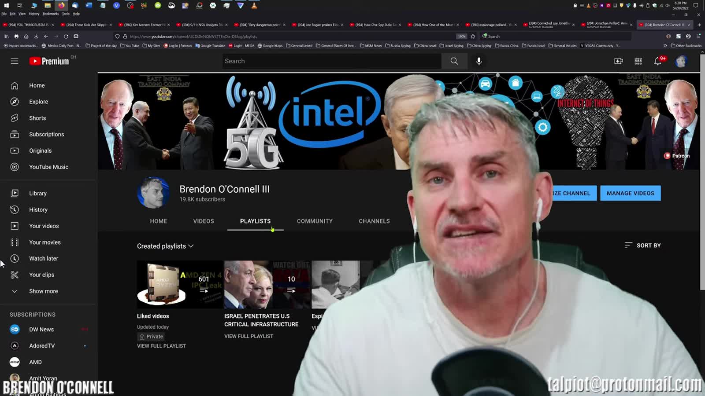
Task: Switch to the HOME channel tab
Action: click(159, 221)
